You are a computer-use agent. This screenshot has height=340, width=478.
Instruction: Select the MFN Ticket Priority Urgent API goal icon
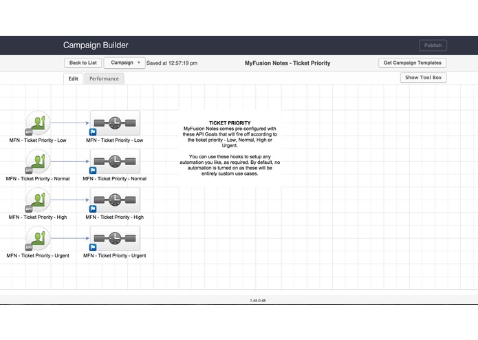[x=38, y=238]
